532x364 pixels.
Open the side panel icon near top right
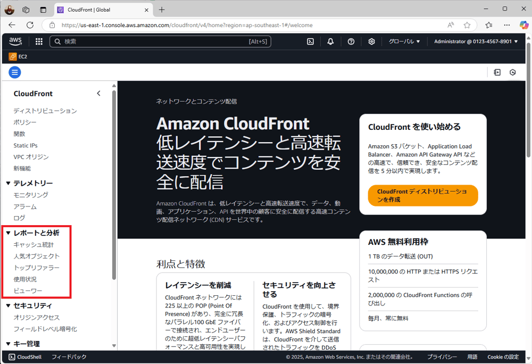pos(497,72)
